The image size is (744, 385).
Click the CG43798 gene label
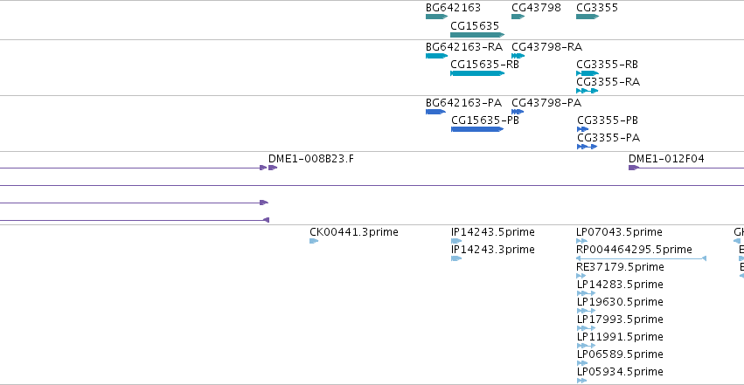536,8
